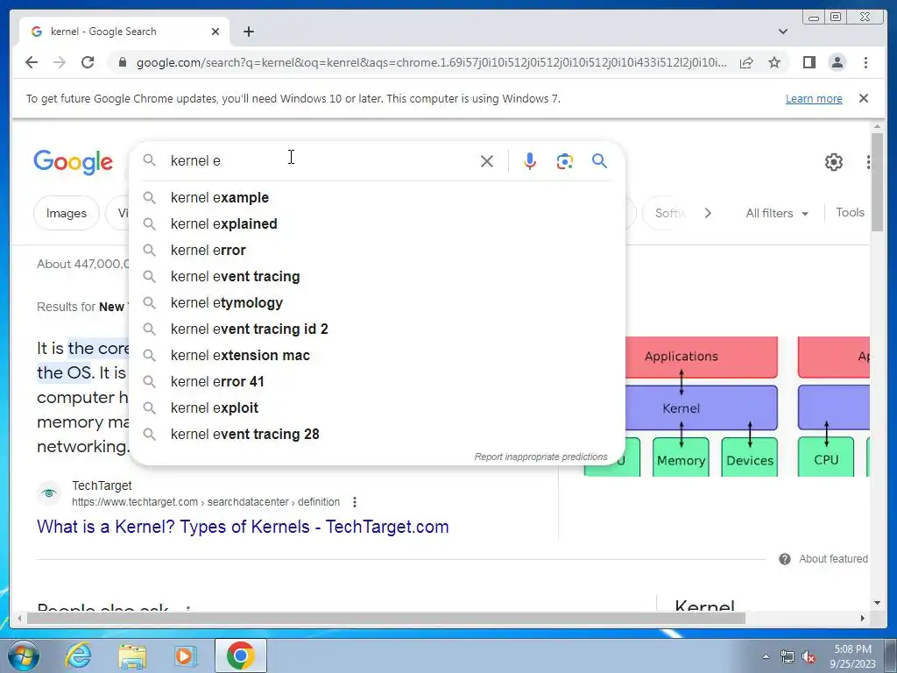Dismiss the Windows 7 update notice
897x673 pixels.
pos(864,98)
